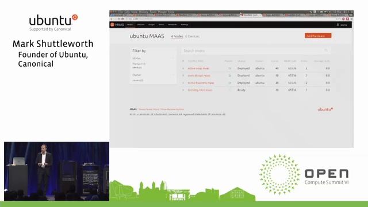Open the user account icon in the MAAS navbar

(338, 25)
